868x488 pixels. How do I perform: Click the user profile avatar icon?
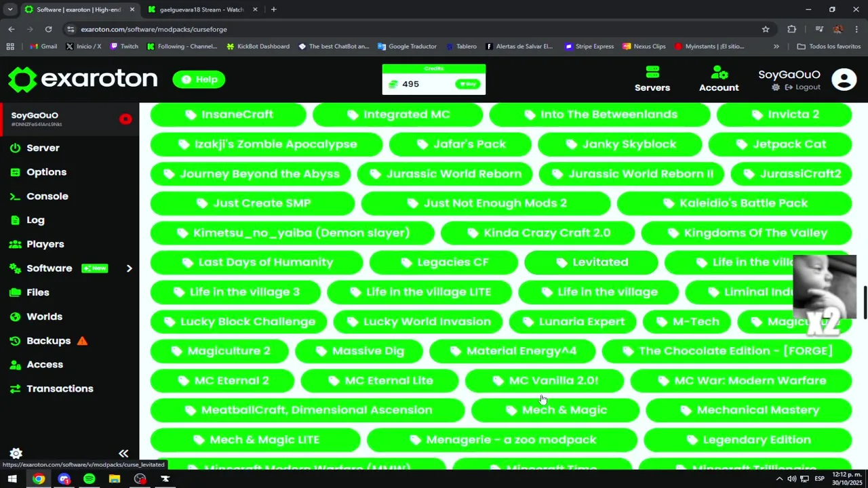pyautogui.click(x=844, y=79)
